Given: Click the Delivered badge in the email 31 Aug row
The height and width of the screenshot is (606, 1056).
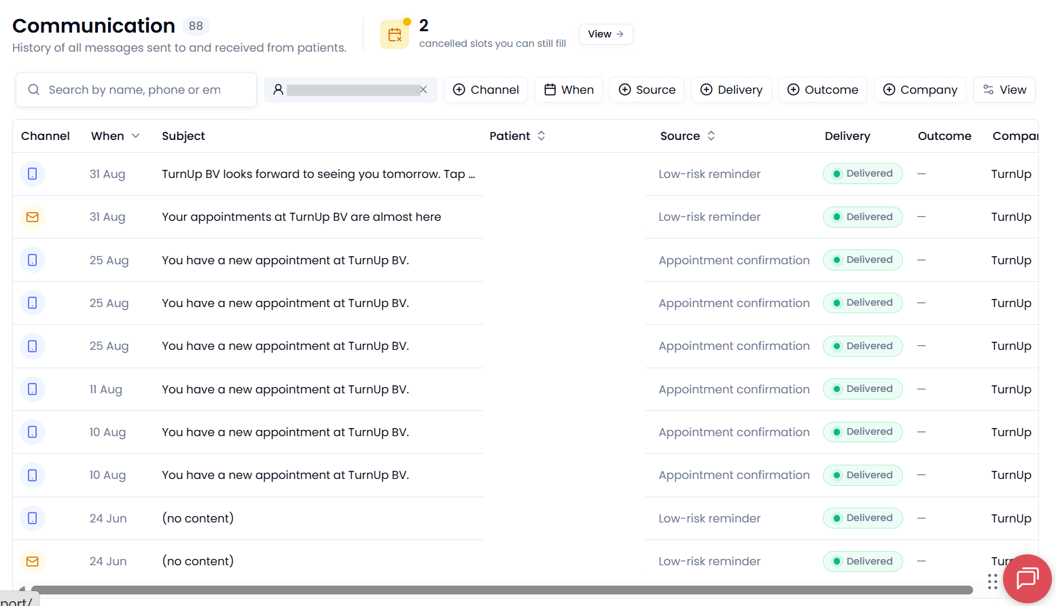Looking at the screenshot, I should pos(863,217).
